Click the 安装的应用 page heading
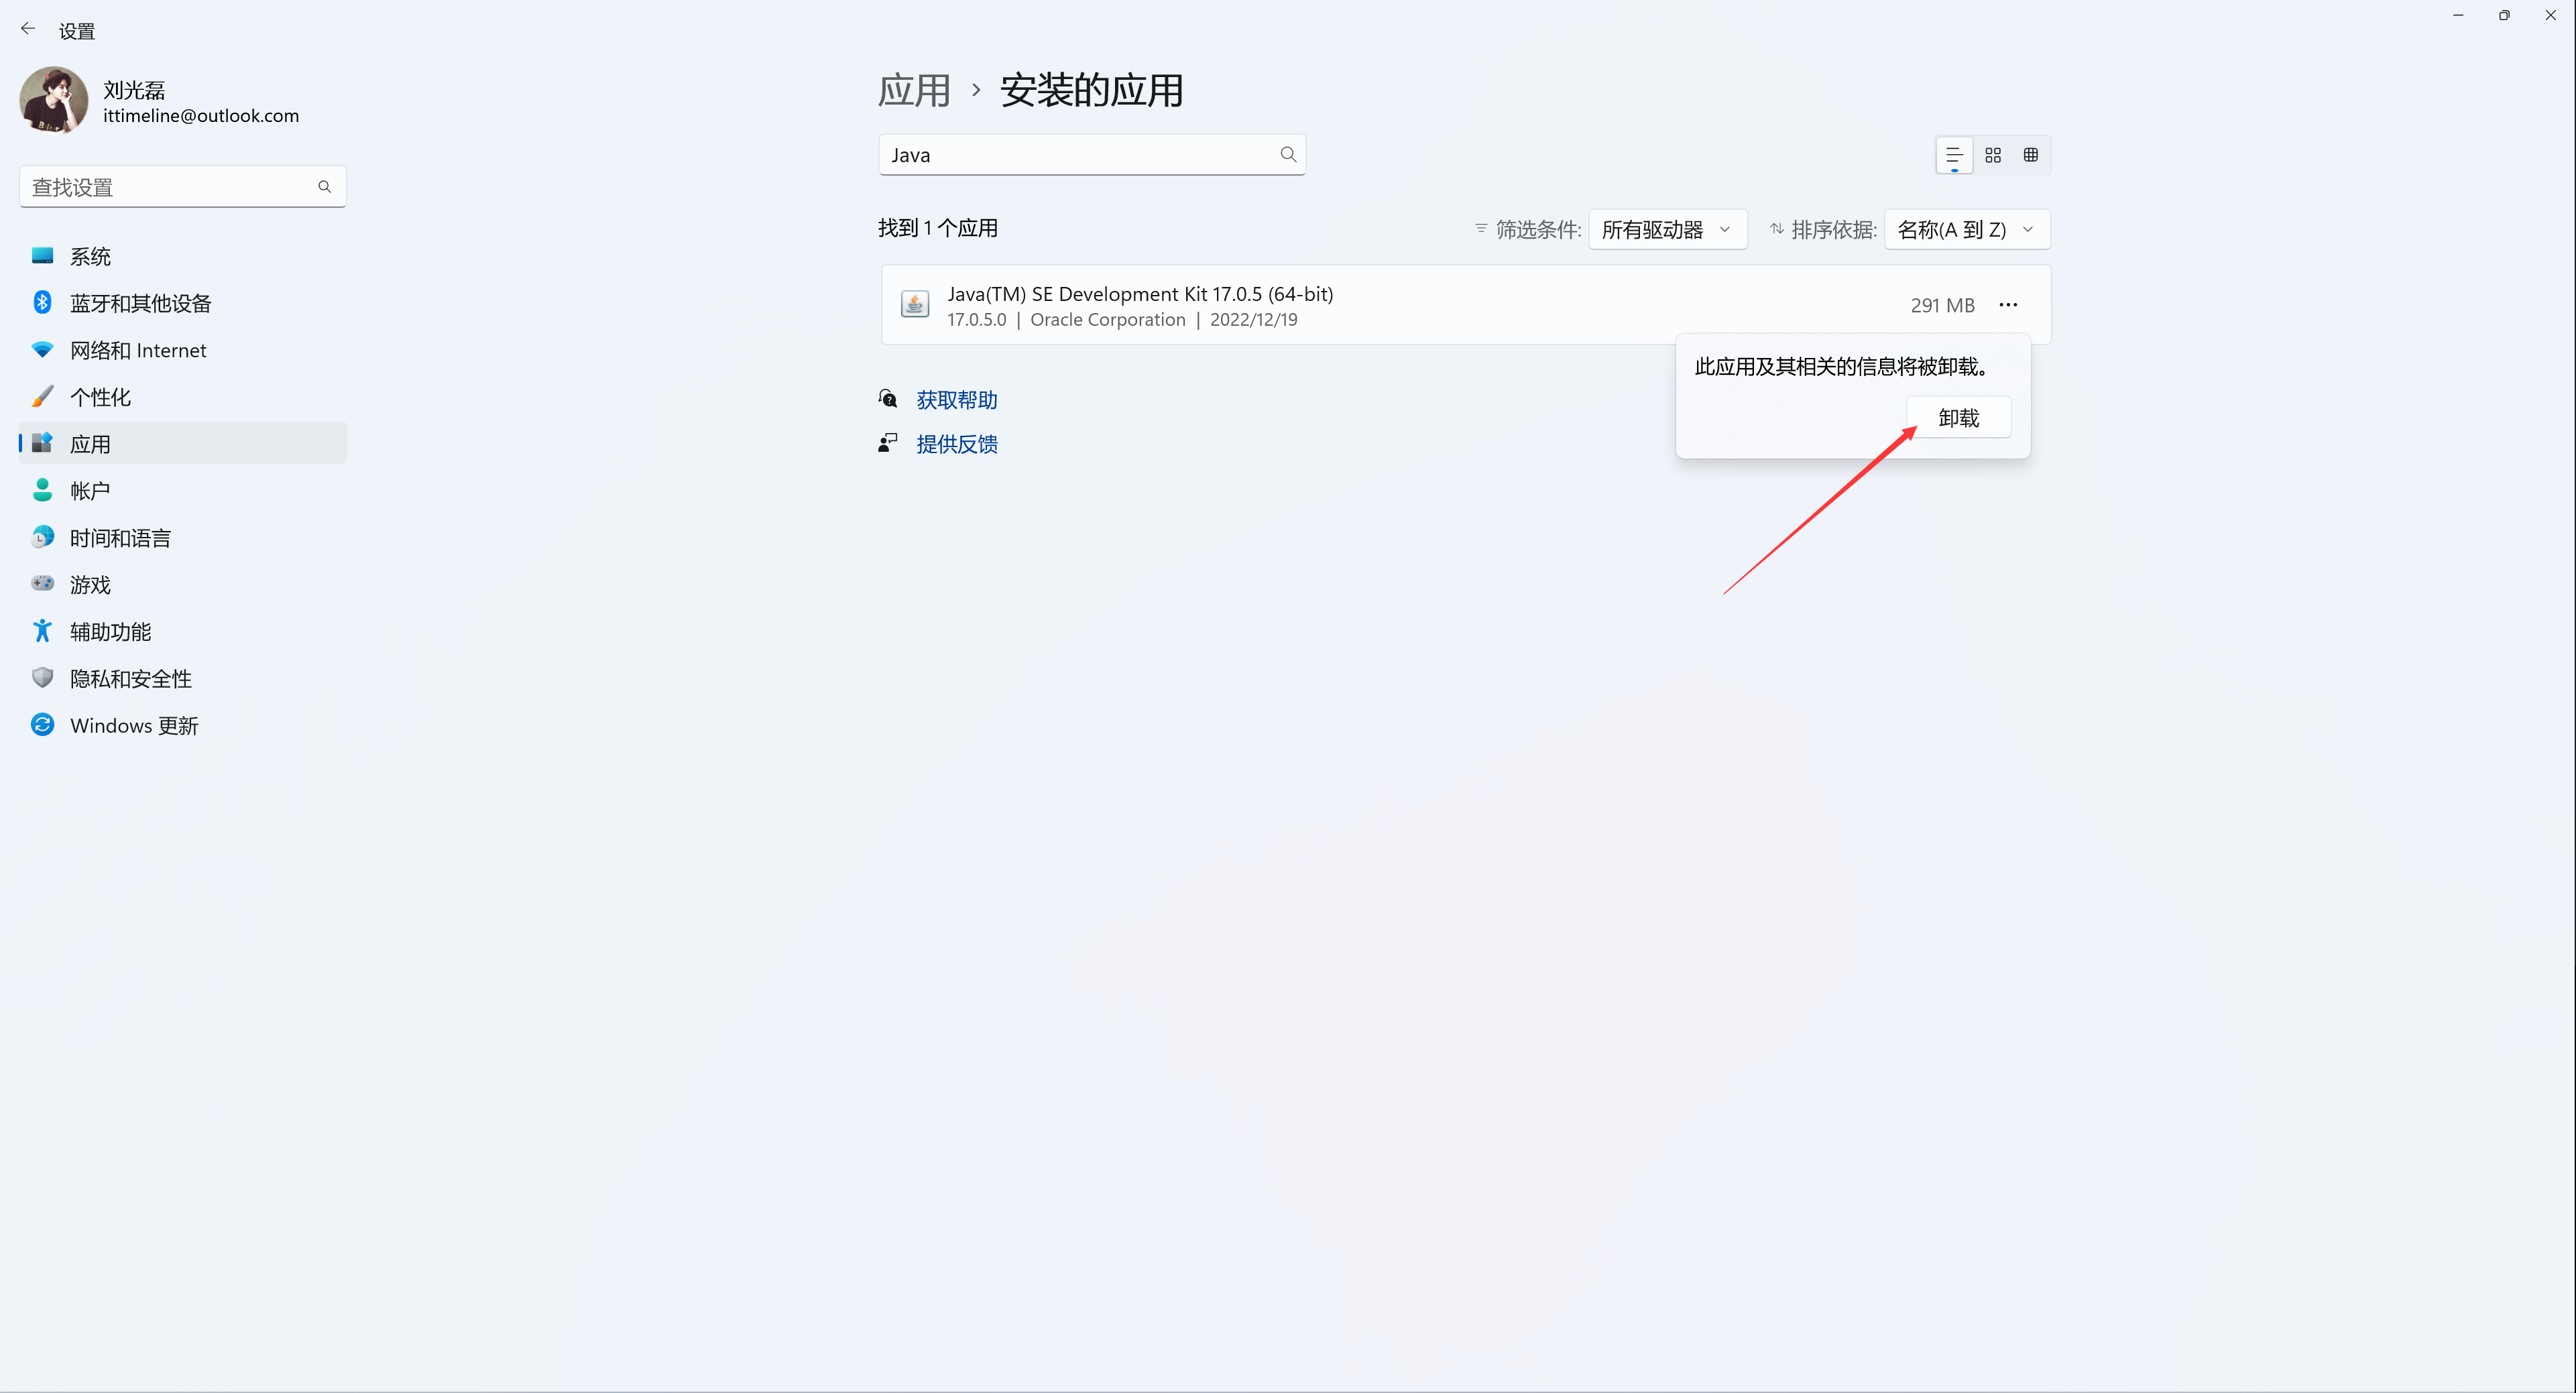The width and height of the screenshot is (2576, 1393). coord(1092,90)
